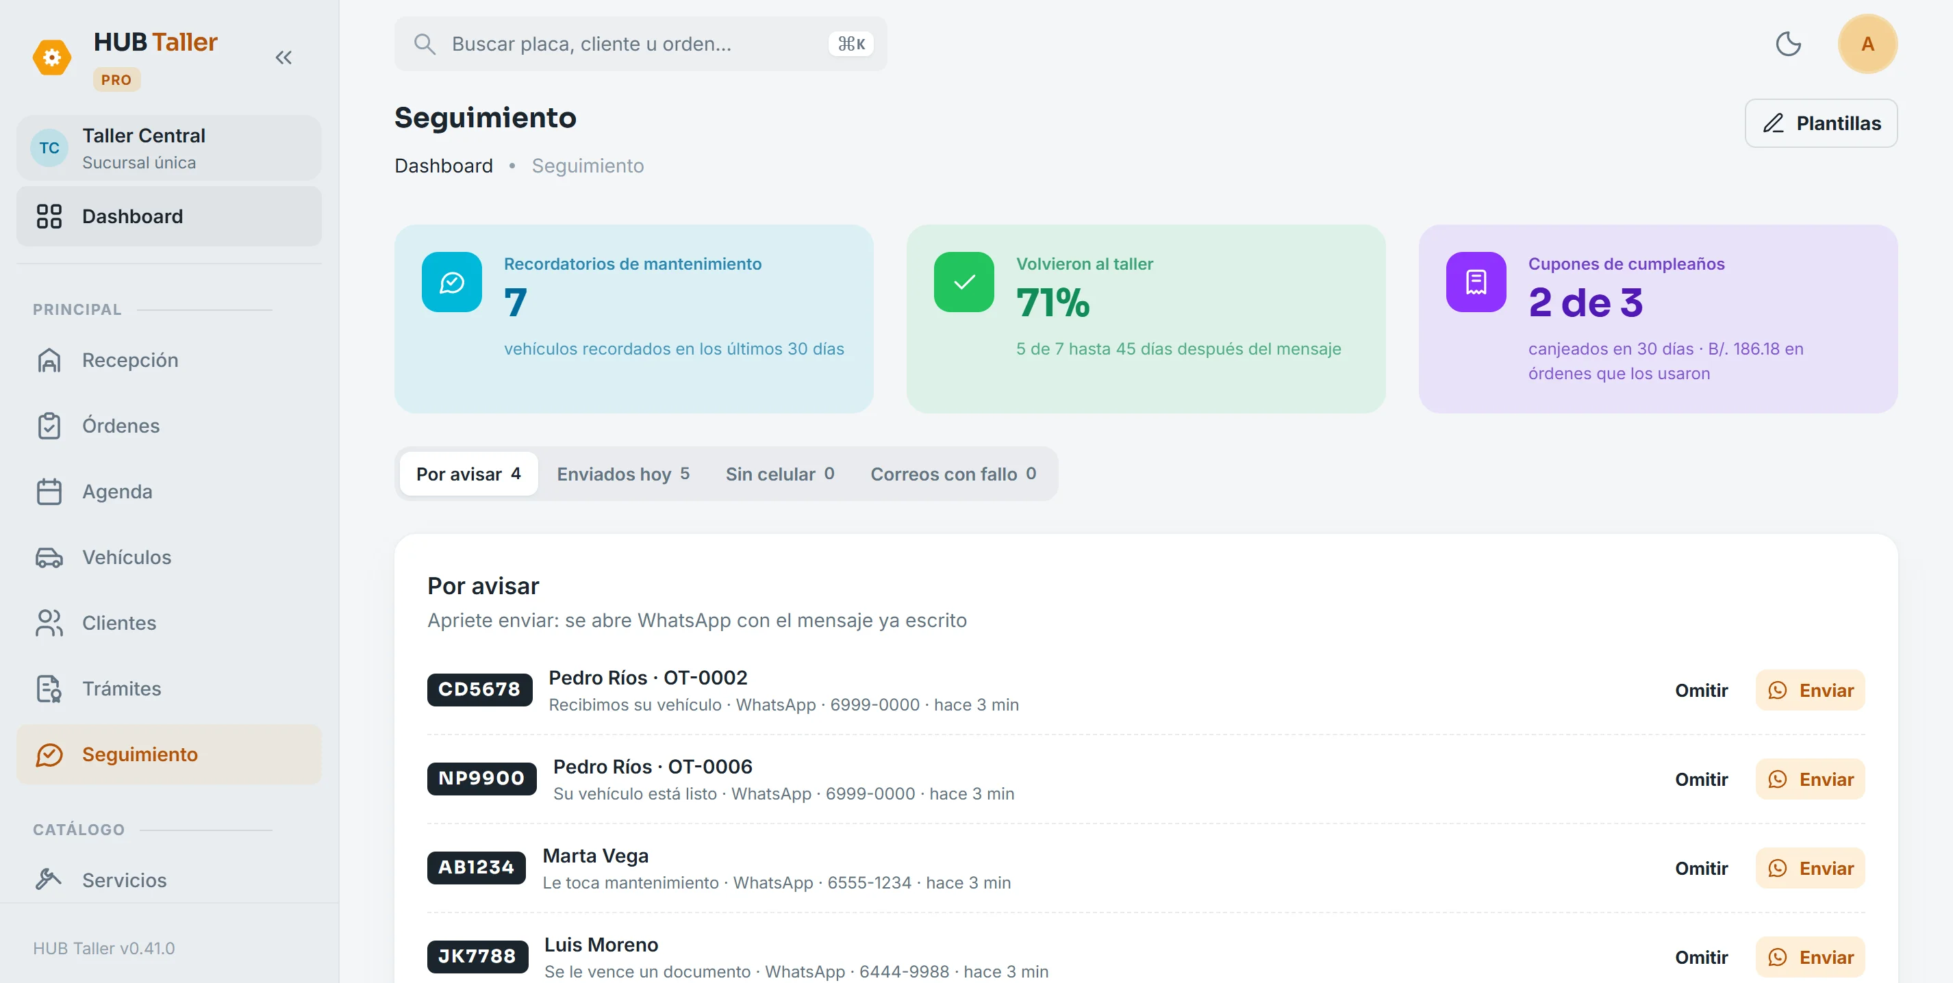Click the ⌘K shortcut badge
The width and height of the screenshot is (1953, 983).
(850, 44)
